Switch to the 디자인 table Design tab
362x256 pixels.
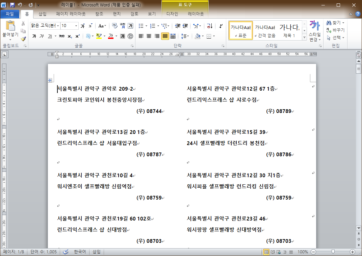tap(172, 14)
